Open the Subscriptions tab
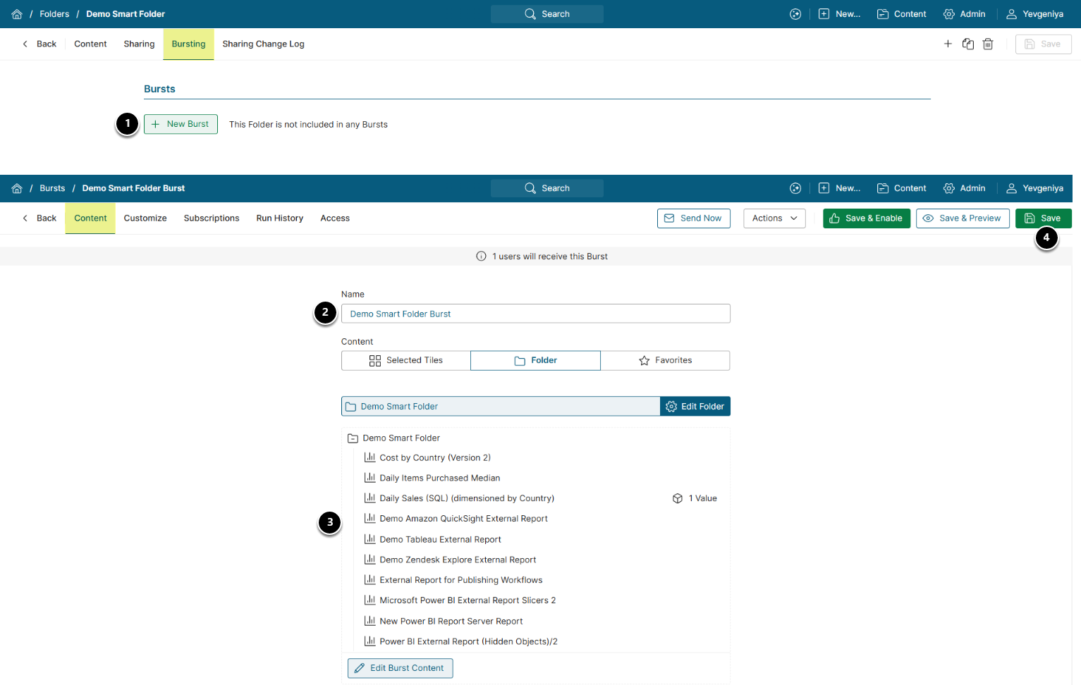The image size is (1081, 685). (x=212, y=218)
